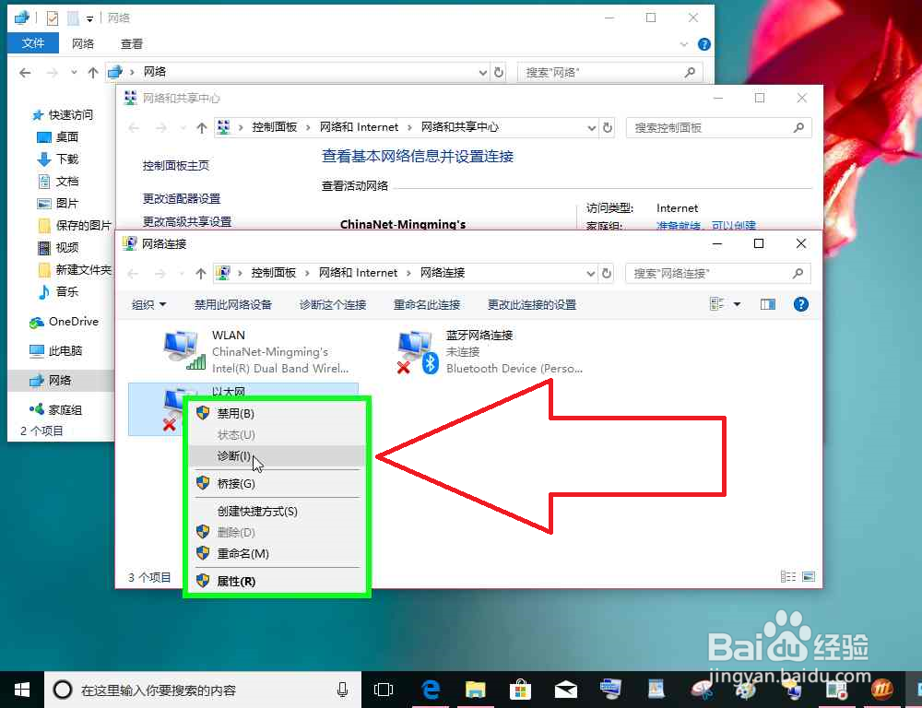Select 此电脑 in the navigation sidebar
This screenshot has width=922, height=708.
(57, 350)
